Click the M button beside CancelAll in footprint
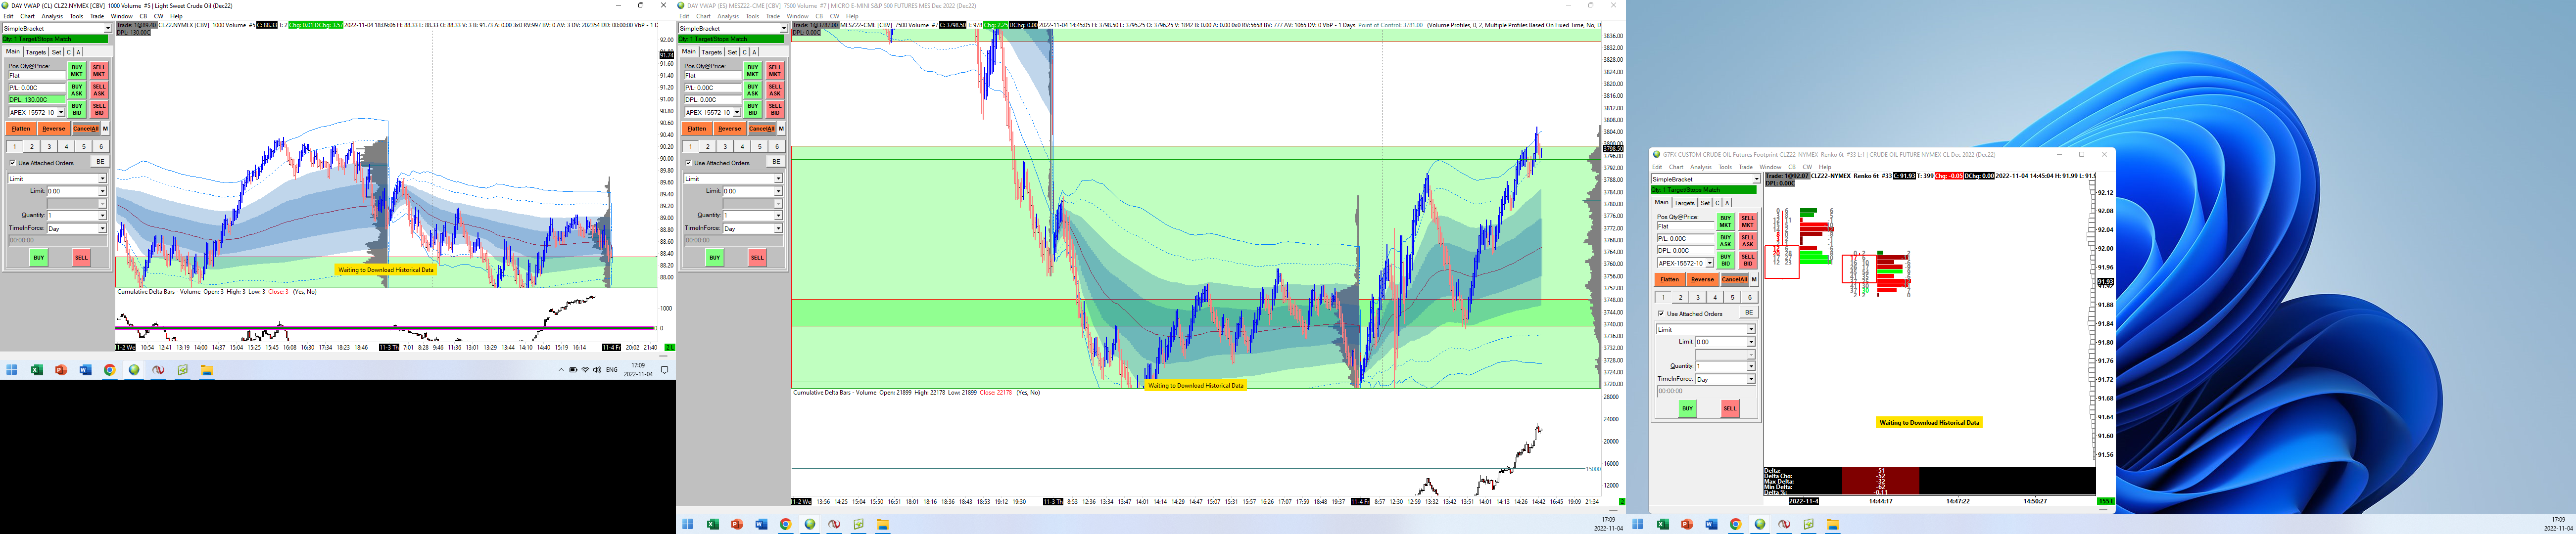This screenshot has width=2576, height=534. (1754, 280)
